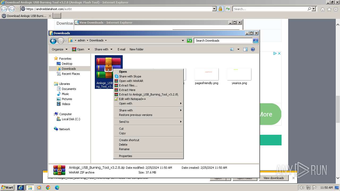This screenshot has height=191, width=340.
Task: Click Action Center flag tray icon
Action: point(314,188)
